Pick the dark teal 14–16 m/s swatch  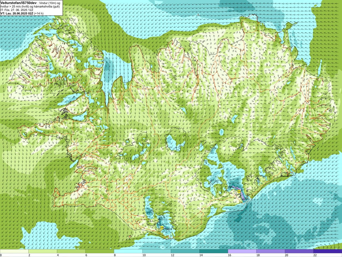214,251
